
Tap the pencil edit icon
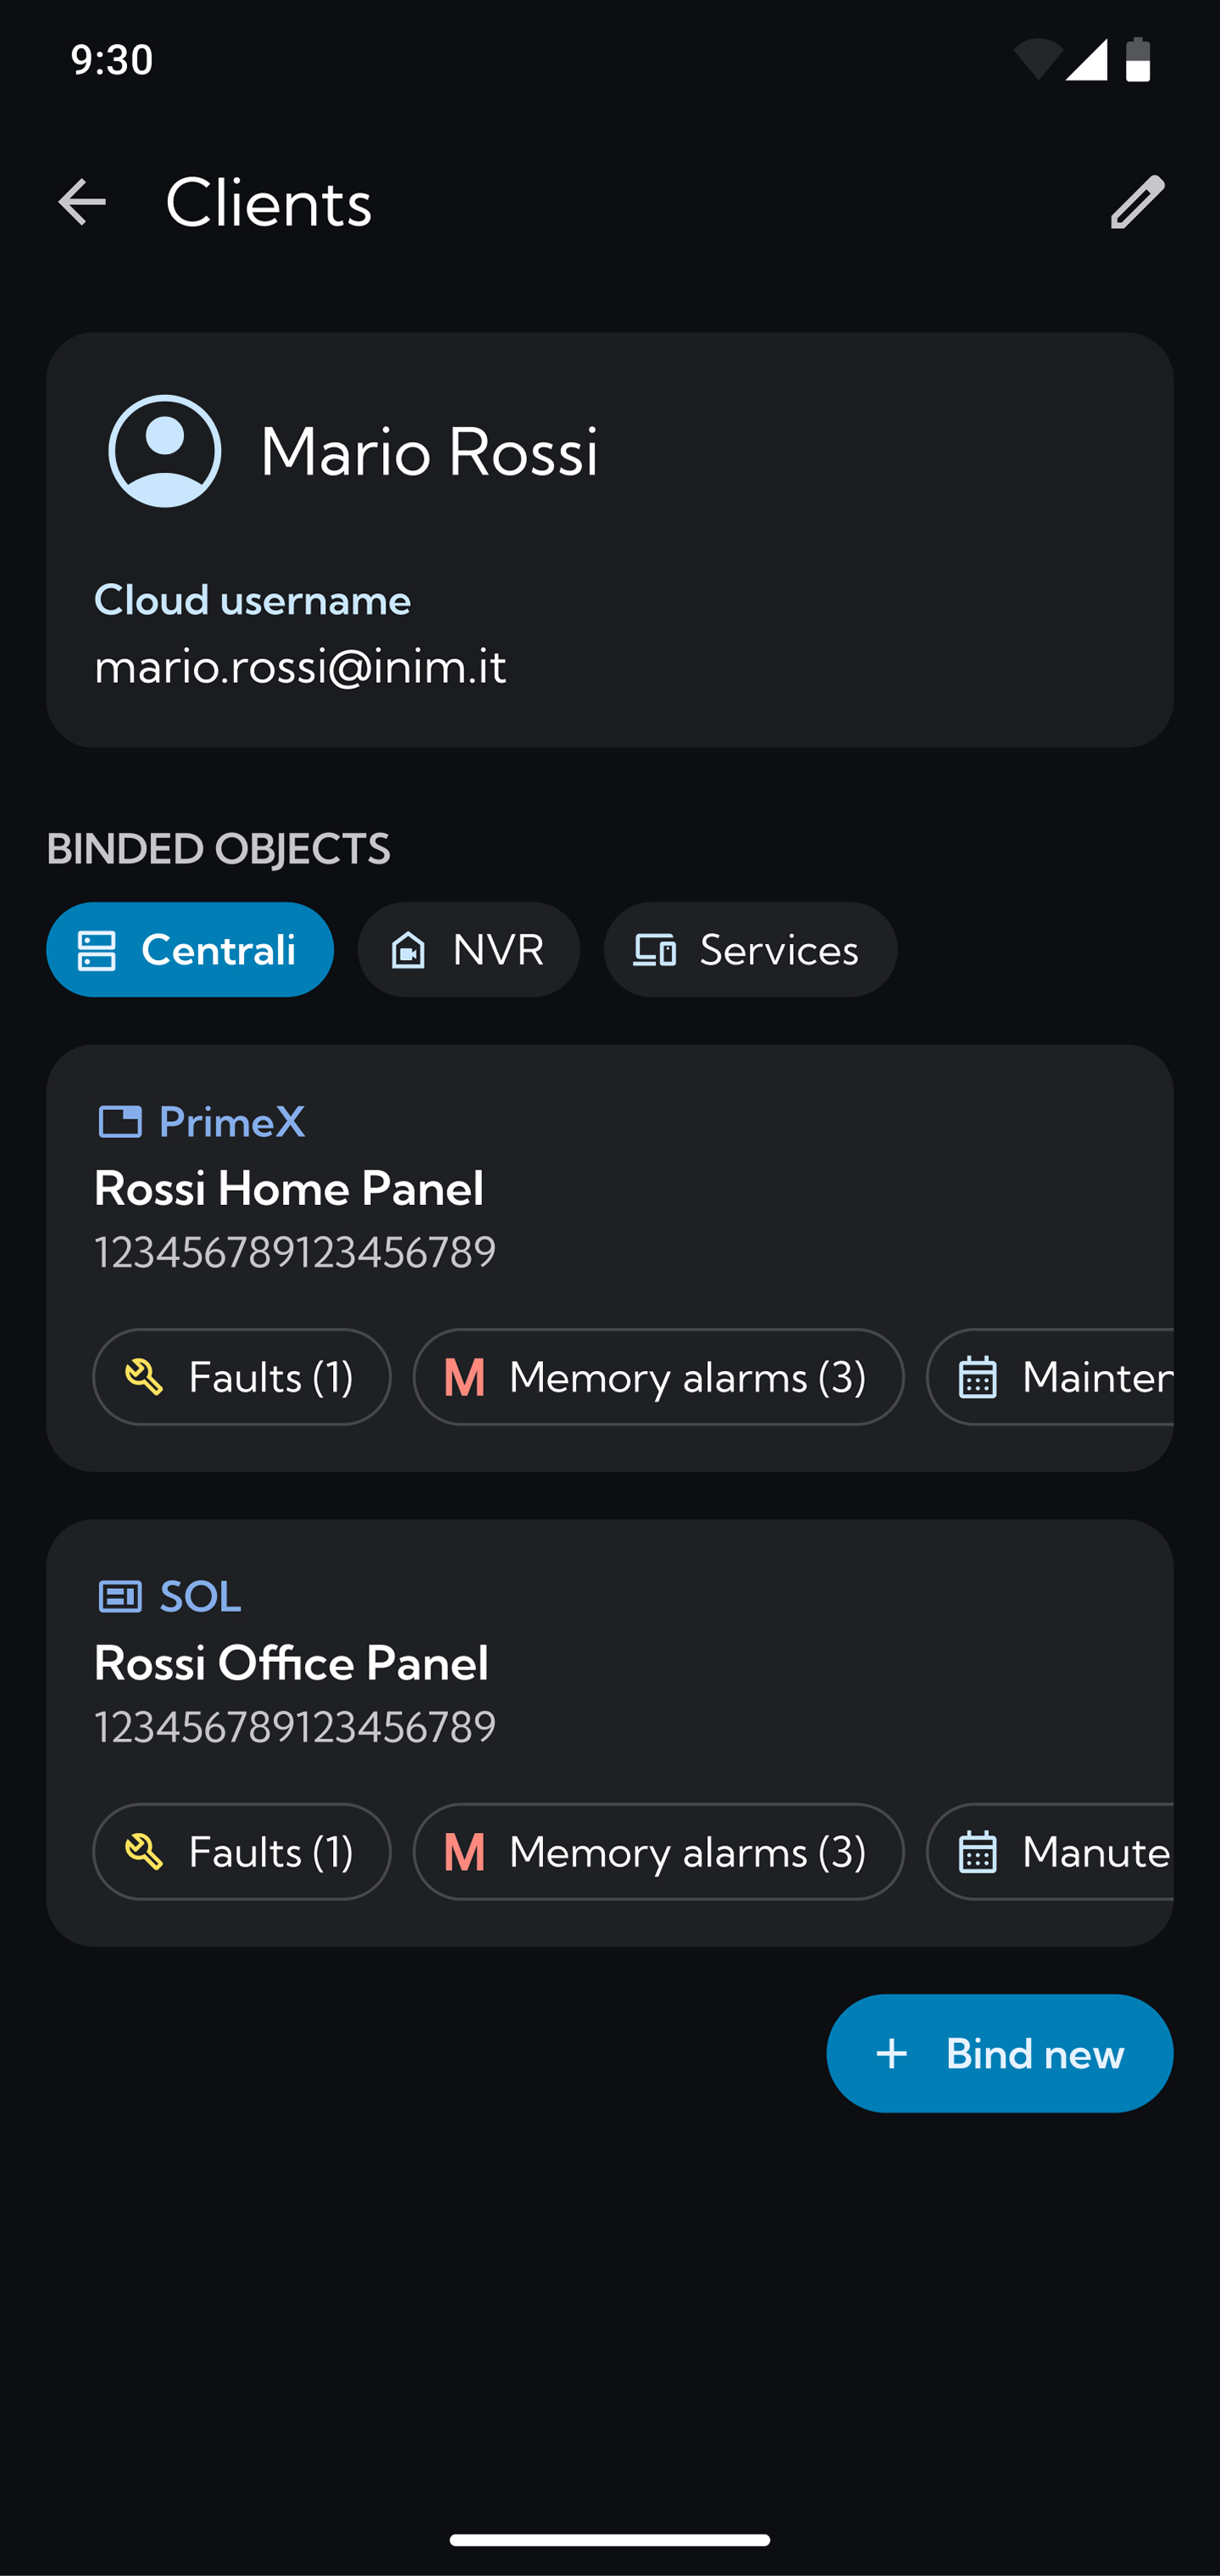coord(1137,202)
